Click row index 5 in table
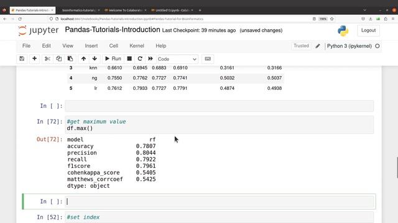398x223 pixels. tap(71, 88)
